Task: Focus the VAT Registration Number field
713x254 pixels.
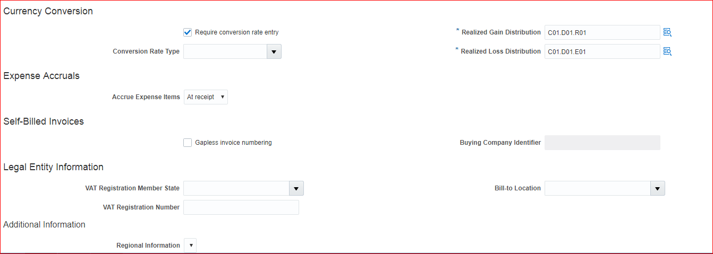Action: click(241, 207)
